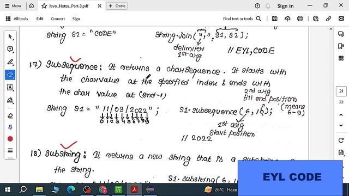The width and height of the screenshot is (349, 196).
Task: Open the notifications bell
Action: coord(268,6)
